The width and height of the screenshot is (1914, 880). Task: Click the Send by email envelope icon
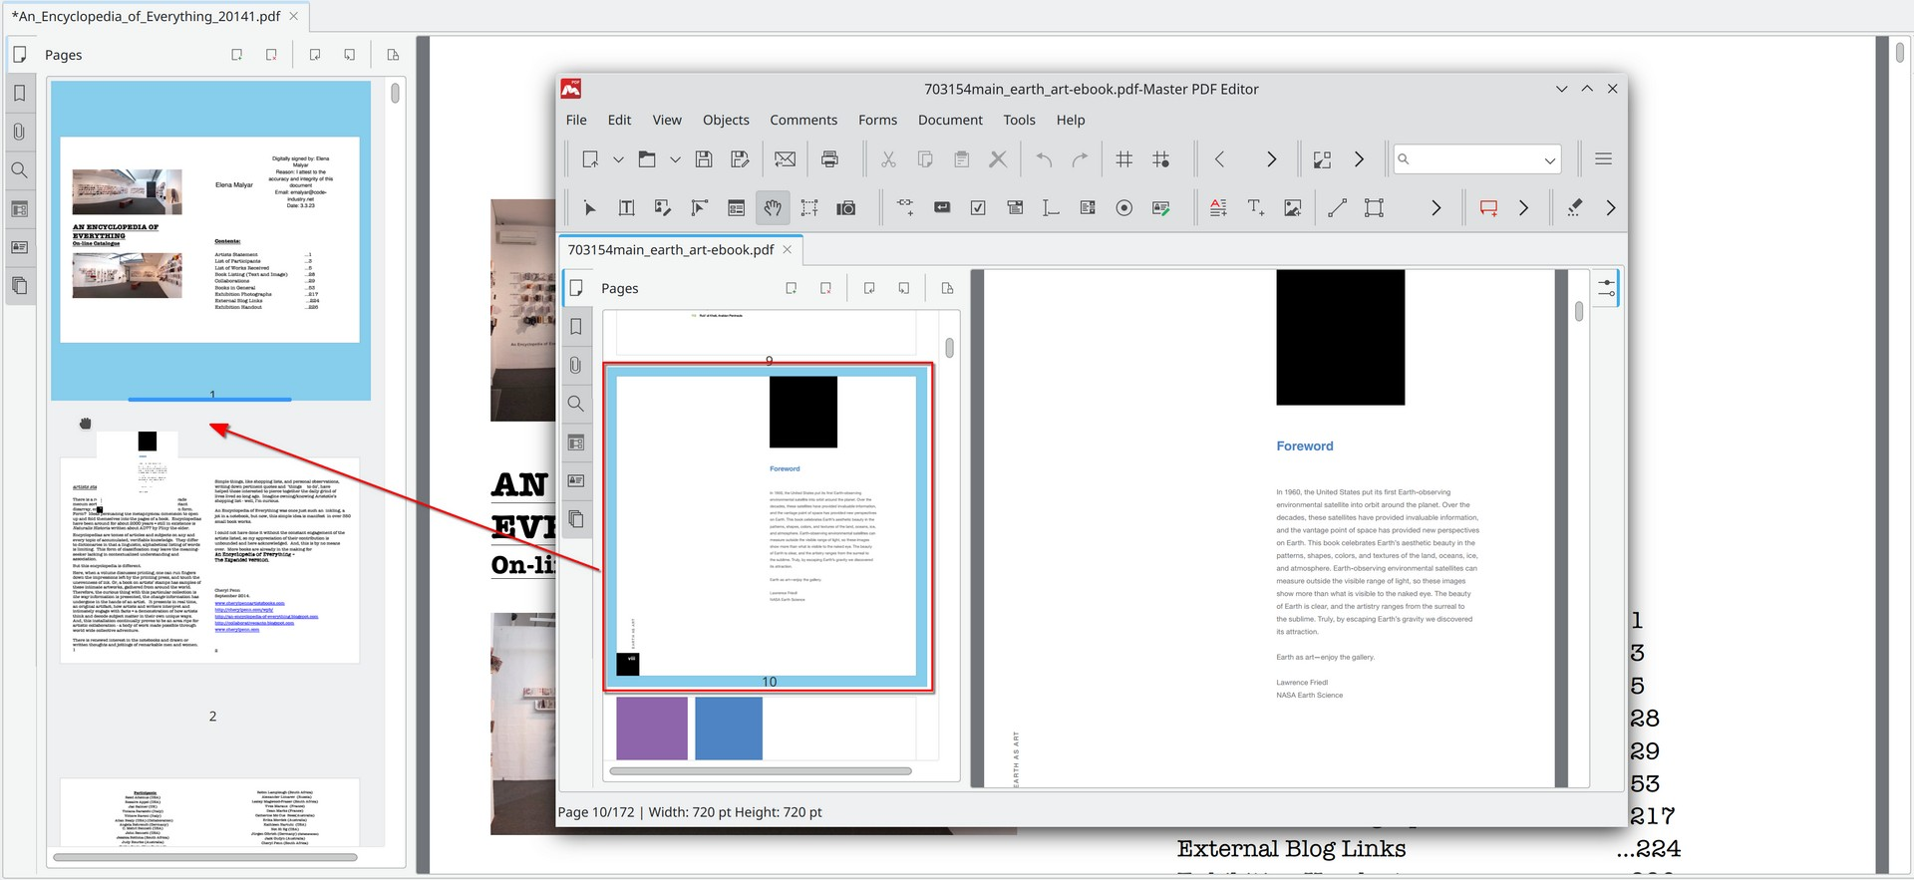(x=786, y=159)
